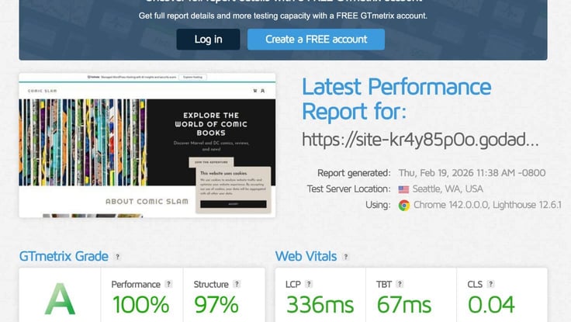
Task: Open the GTmetrix Grade help question mark
Action: pyautogui.click(x=117, y=256)
